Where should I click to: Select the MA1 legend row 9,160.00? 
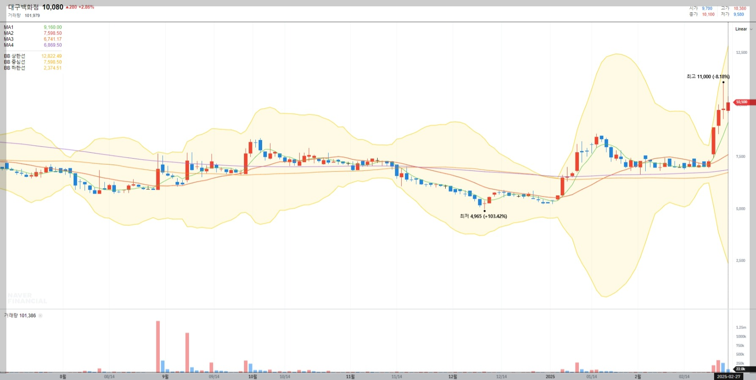point(33,27)
